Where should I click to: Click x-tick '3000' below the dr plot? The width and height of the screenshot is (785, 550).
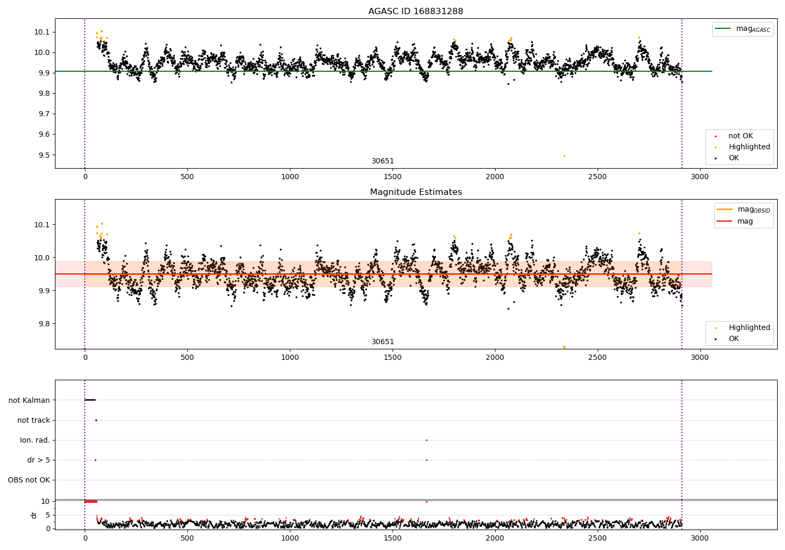click(x=700, y=538)
